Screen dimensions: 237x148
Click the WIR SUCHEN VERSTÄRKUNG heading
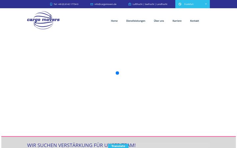coord(81,145)
